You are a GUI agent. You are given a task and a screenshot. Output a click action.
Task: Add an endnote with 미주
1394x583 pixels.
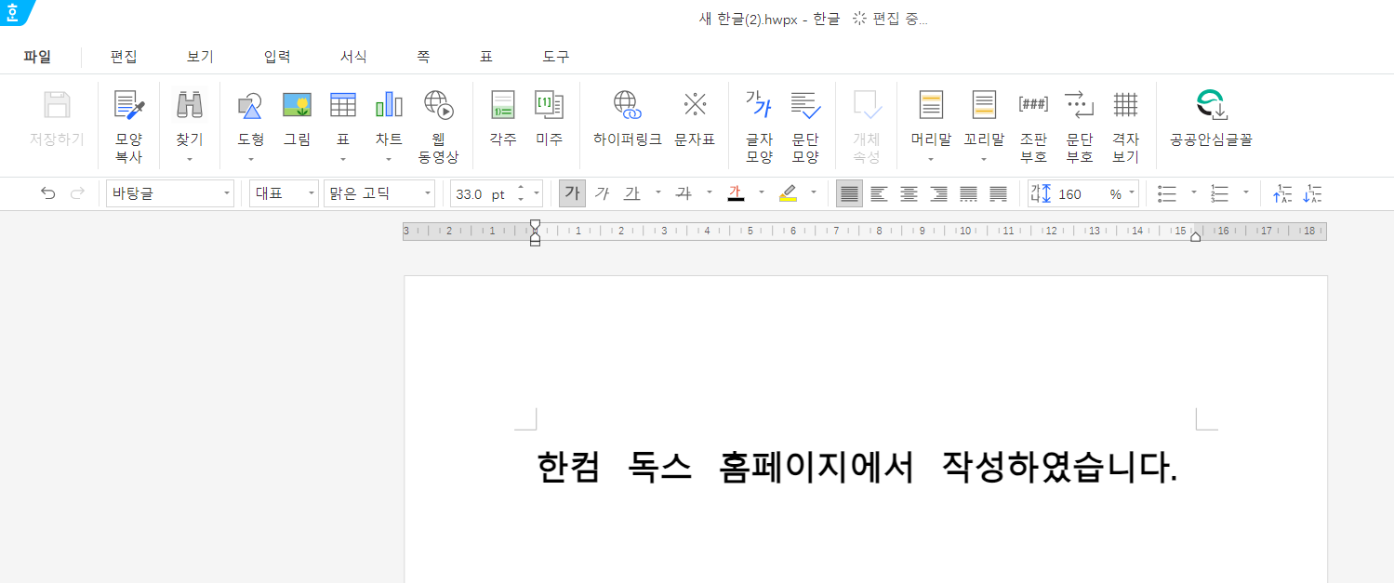(x=549, y=118)
